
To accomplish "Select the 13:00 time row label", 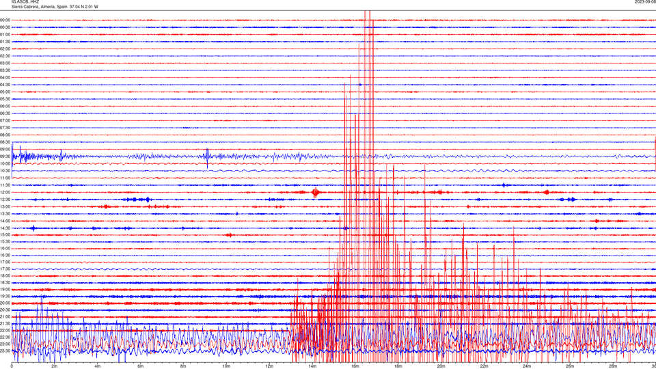I will [5, 206].
